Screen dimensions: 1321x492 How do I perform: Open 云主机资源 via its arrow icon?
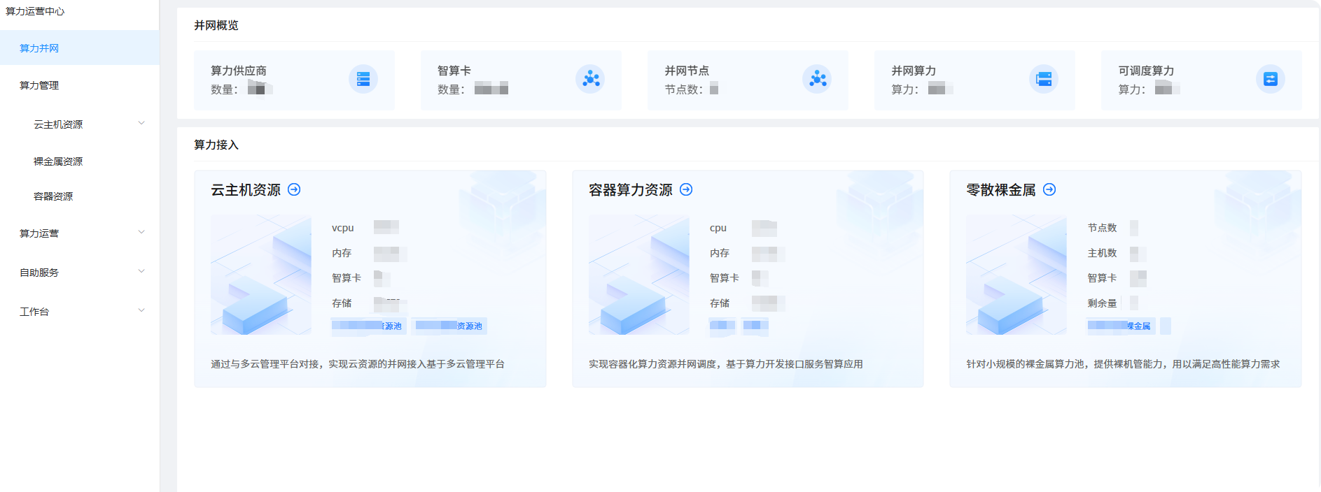(x=295, y=189)
